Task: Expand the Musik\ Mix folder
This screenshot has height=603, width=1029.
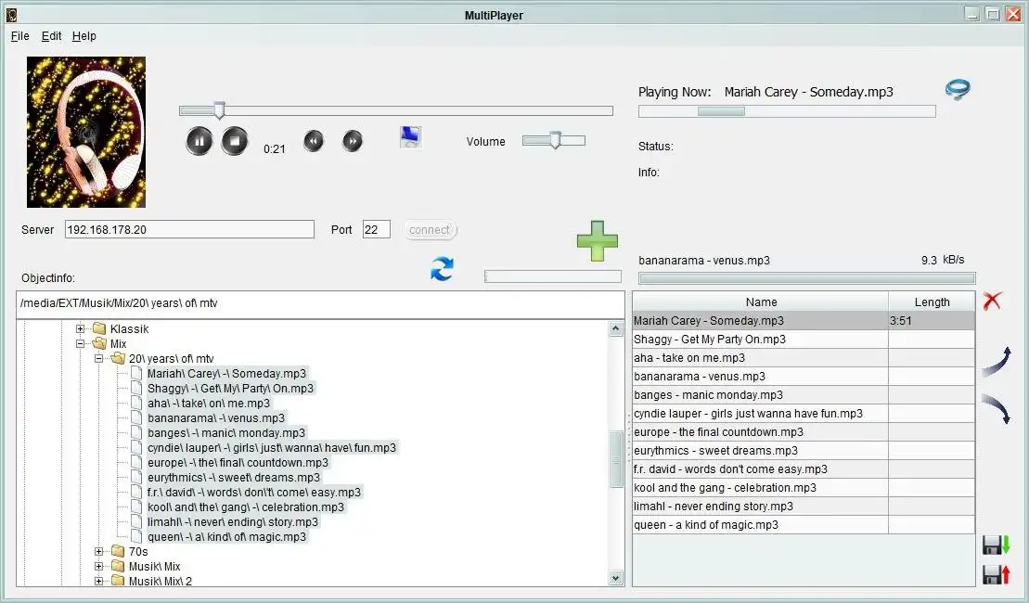Action: tap(99, 566)
